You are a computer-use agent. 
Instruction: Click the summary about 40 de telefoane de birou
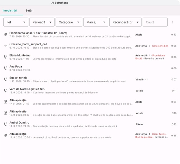[x=79, y=81]
